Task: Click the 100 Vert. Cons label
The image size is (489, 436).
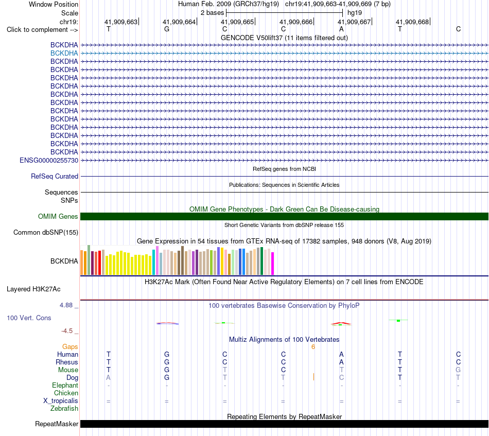Action: [x=29, y=318]
